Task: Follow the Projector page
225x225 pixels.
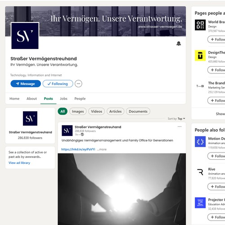Action: [216, 217]
